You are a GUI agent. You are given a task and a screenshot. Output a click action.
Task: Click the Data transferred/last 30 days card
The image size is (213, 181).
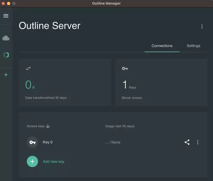coord(65,82)
